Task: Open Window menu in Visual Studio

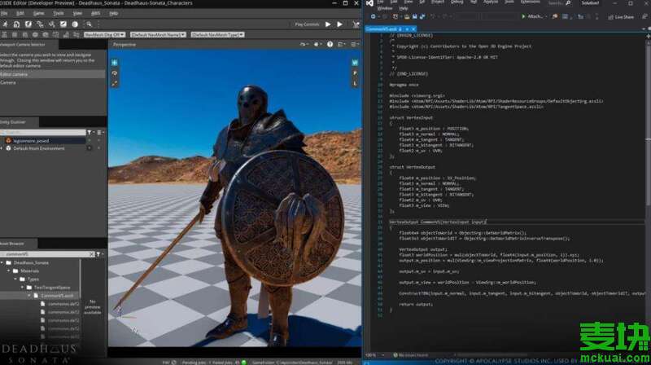Action: click(384, 8)
